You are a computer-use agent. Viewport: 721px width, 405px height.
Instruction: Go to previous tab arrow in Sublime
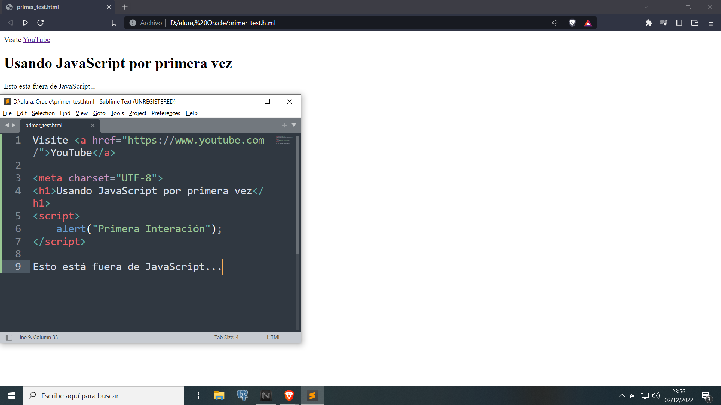tap(7, 125)
